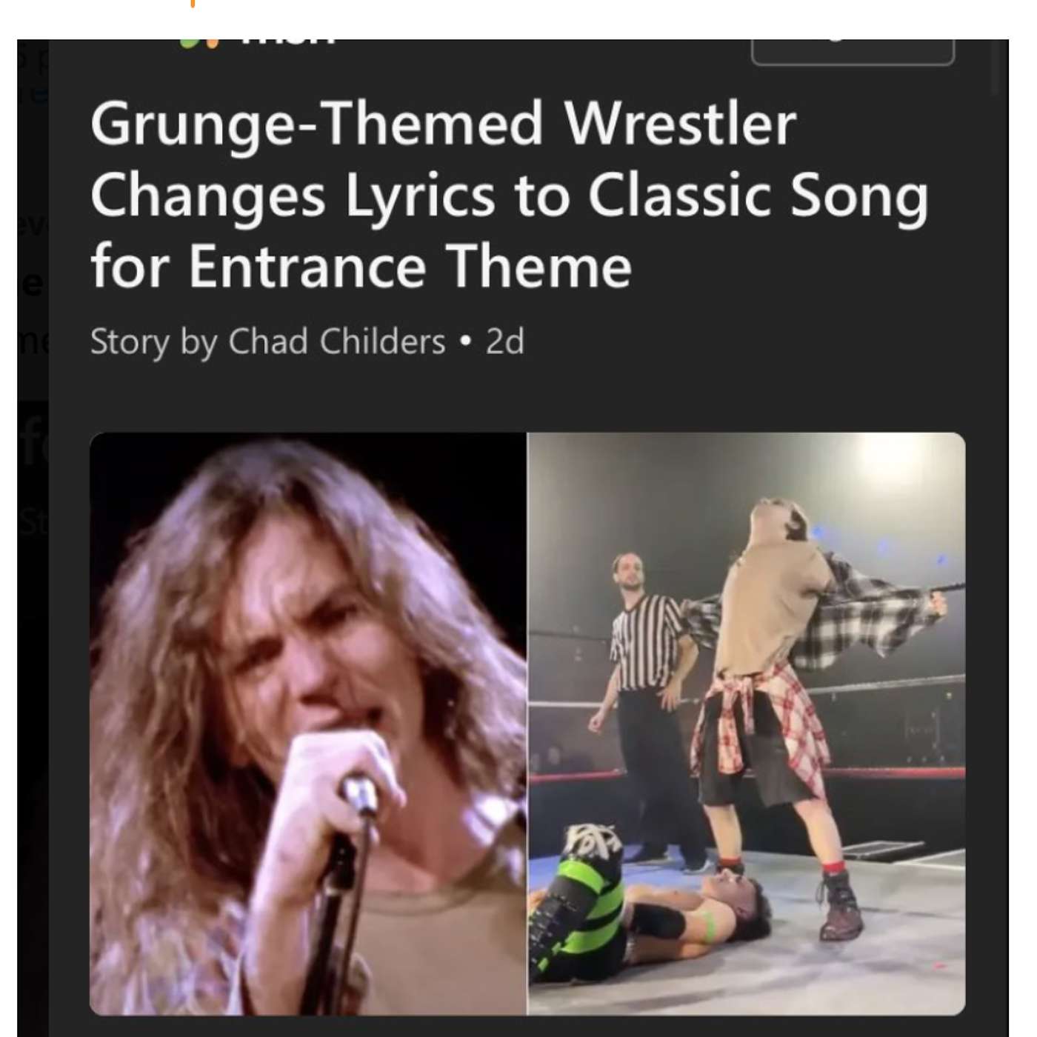Open the wrestling ring photo

(746, 724)
